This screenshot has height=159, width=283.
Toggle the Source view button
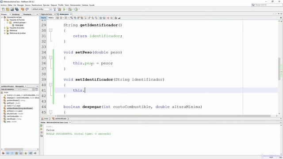click(x=43, y=18)
